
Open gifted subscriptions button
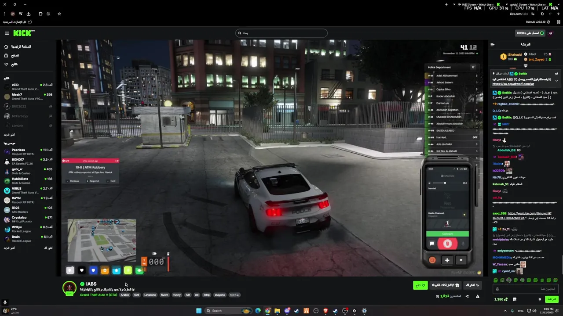coord(445,285)
